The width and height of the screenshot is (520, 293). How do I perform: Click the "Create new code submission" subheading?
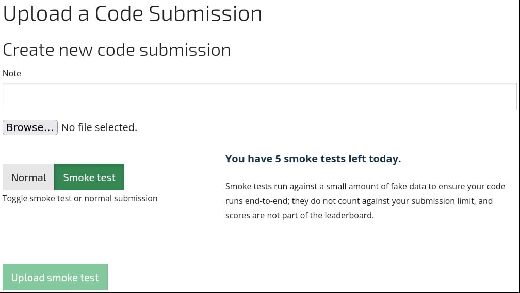point(117,50)
